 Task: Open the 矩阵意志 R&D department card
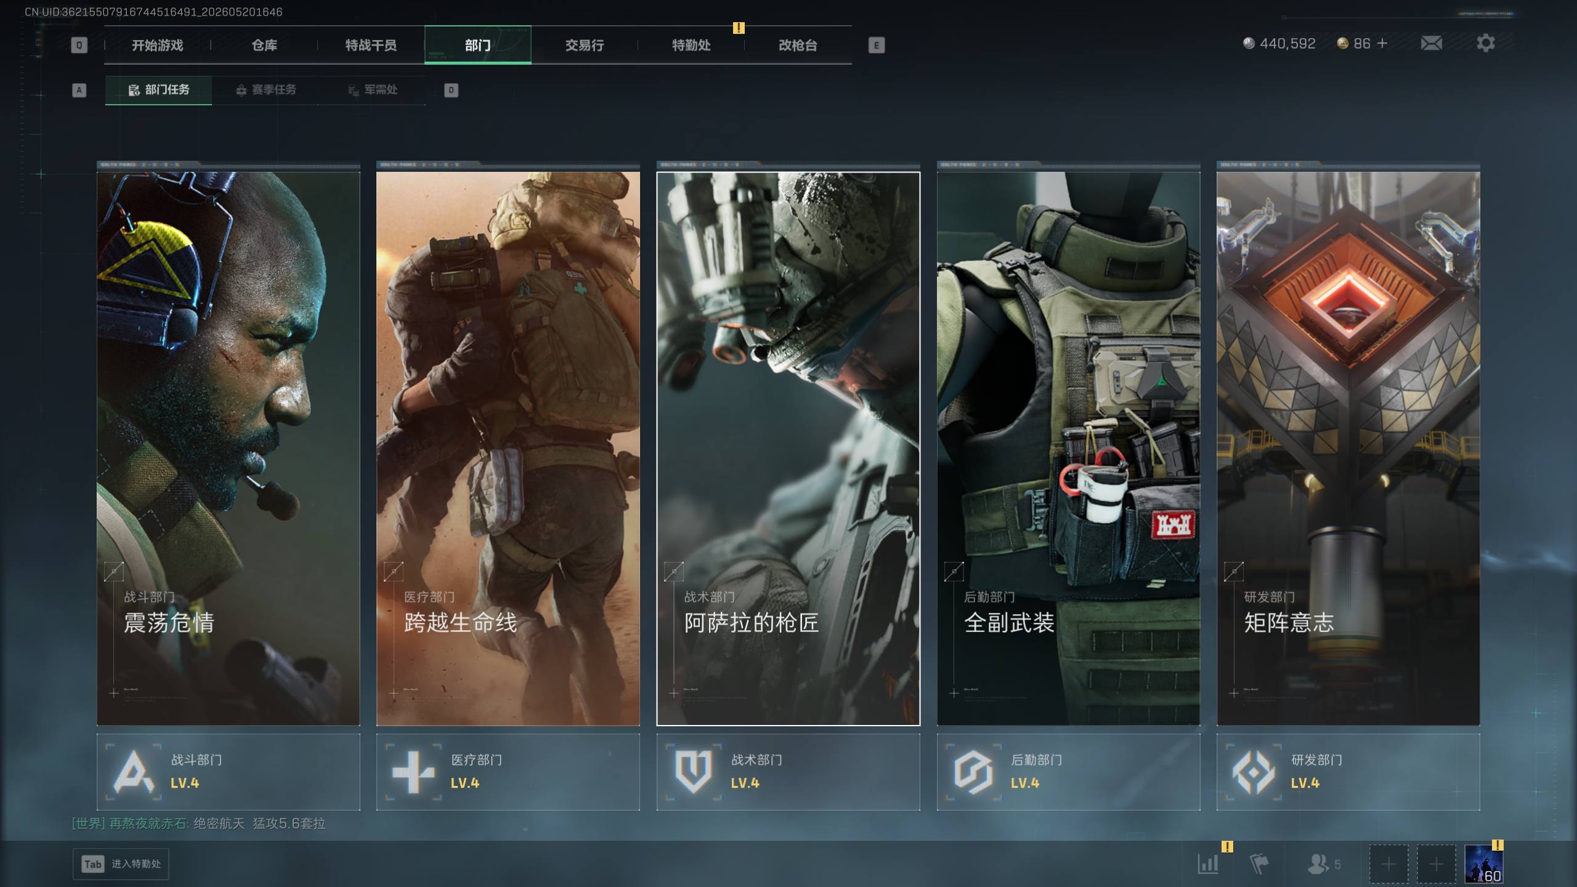click(x=1348, y=448)
